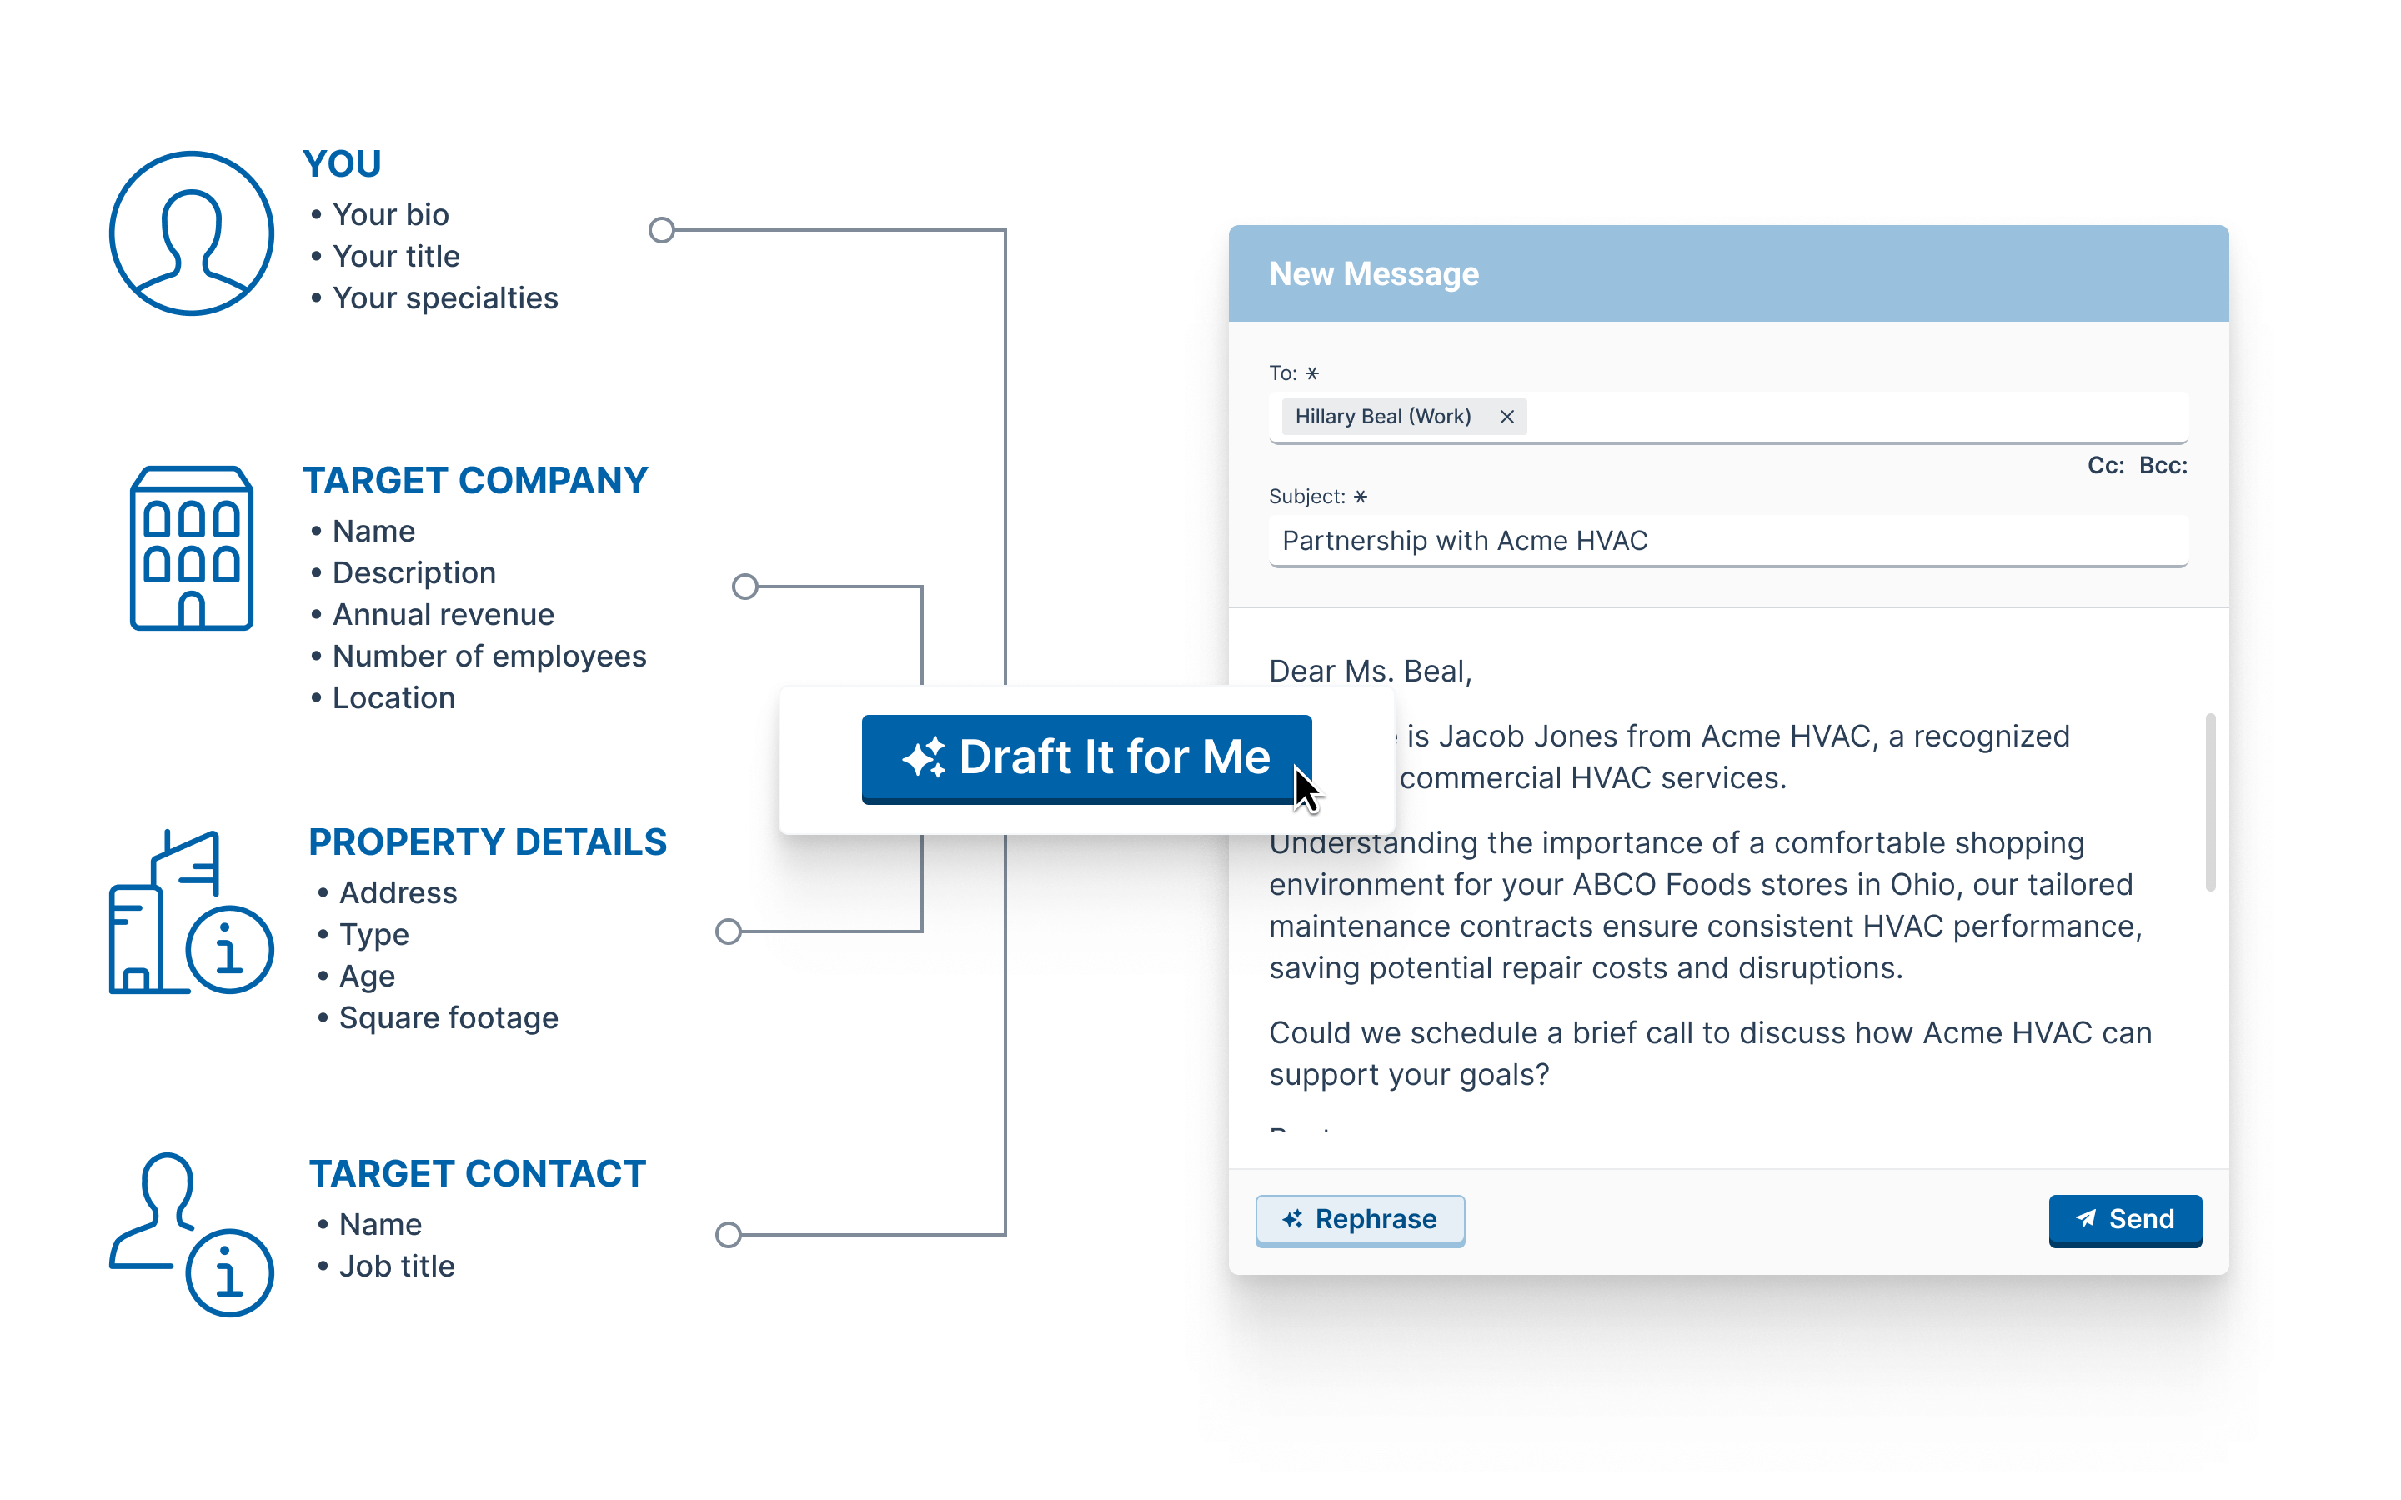Send the new message
The width and height of the screenshot is (2401, 1500).
click(2124, 1219)
